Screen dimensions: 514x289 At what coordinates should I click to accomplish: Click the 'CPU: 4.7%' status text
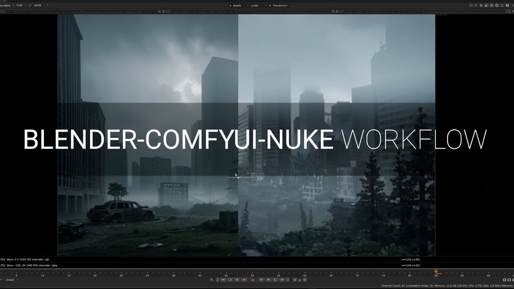(474, 286)
